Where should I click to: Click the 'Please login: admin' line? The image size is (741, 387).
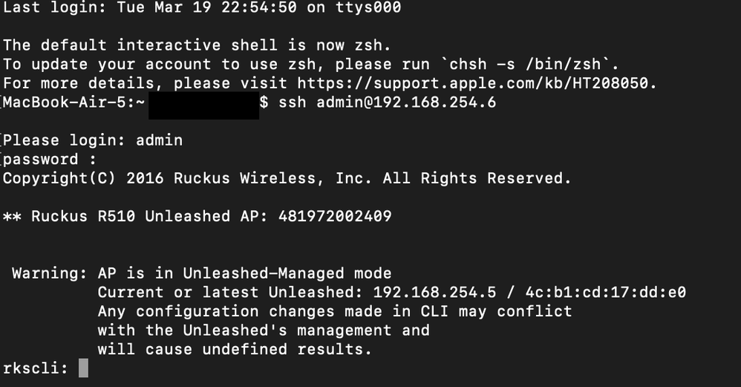(x=93, y=140)
